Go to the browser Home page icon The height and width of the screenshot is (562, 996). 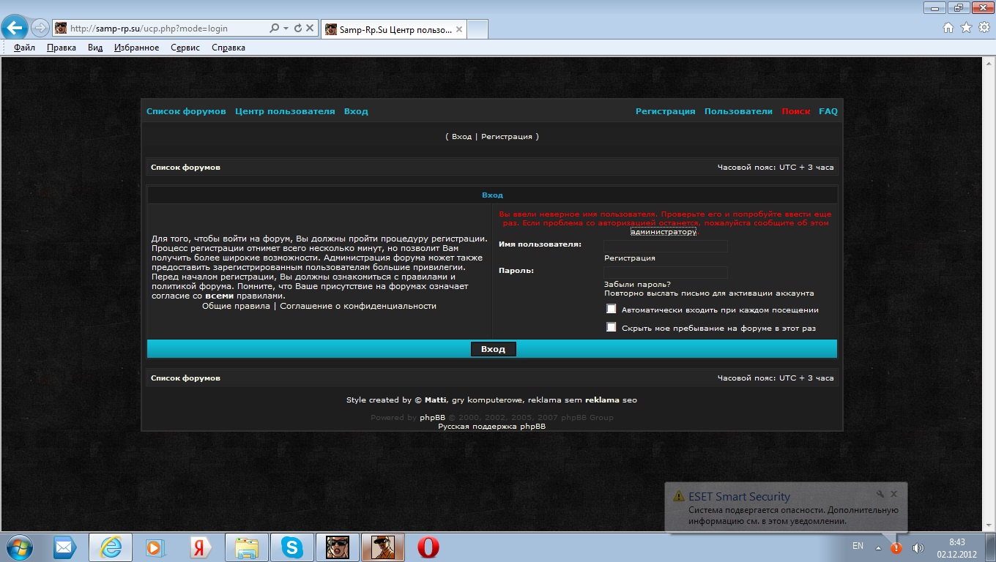click(x=948, y=28)
